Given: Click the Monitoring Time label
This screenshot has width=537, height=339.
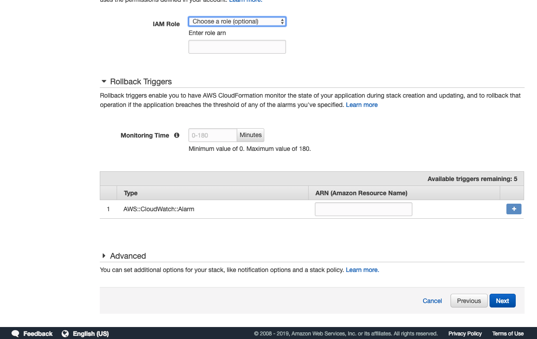Looking at the screenshot, I should (x=145, y=135).
